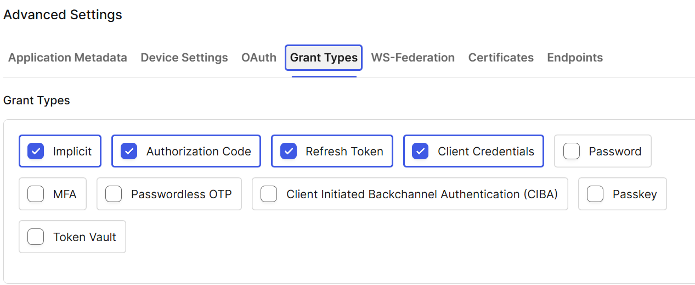
Task: Select the Grant Types tab
Action: tap(324, 58)
